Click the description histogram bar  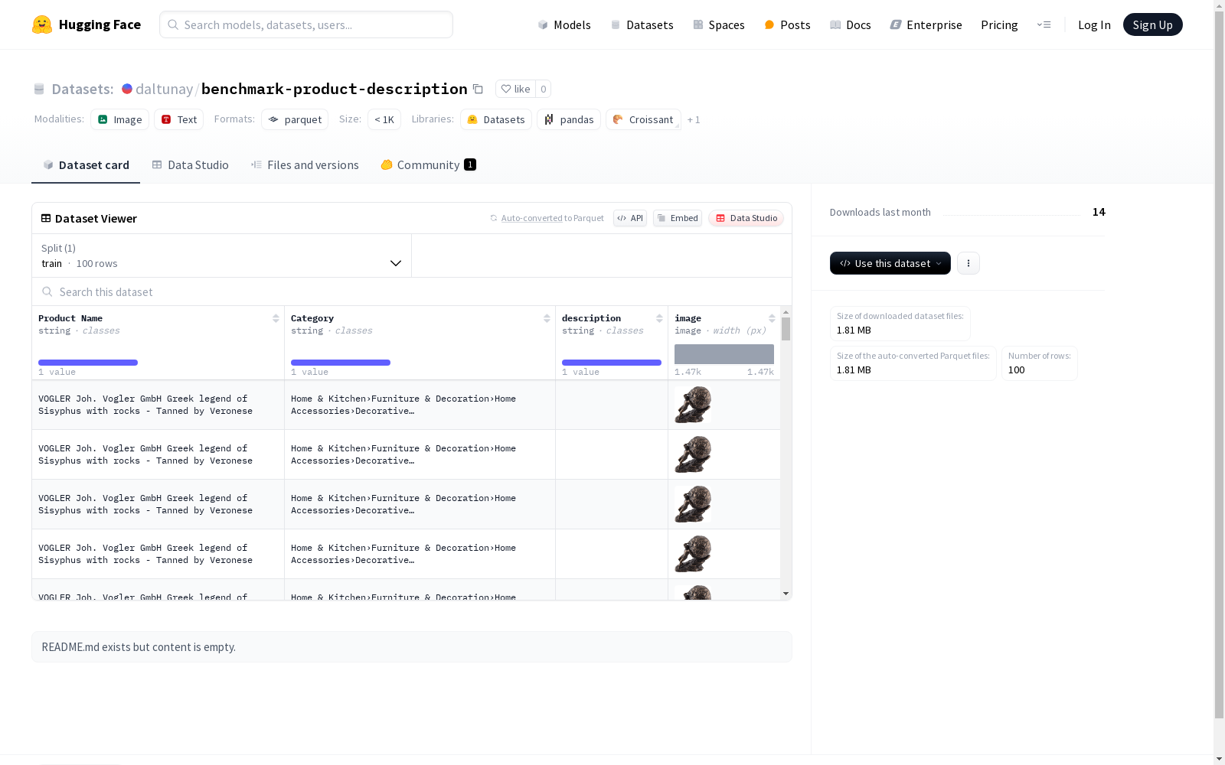[x=612, y=363]
